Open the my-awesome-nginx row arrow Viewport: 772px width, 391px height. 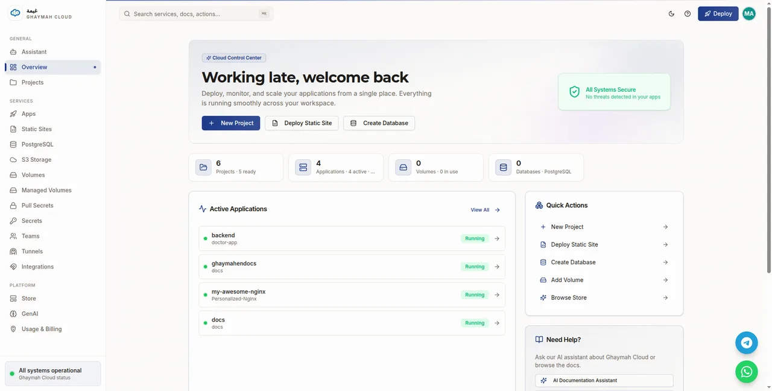[497, 295]
